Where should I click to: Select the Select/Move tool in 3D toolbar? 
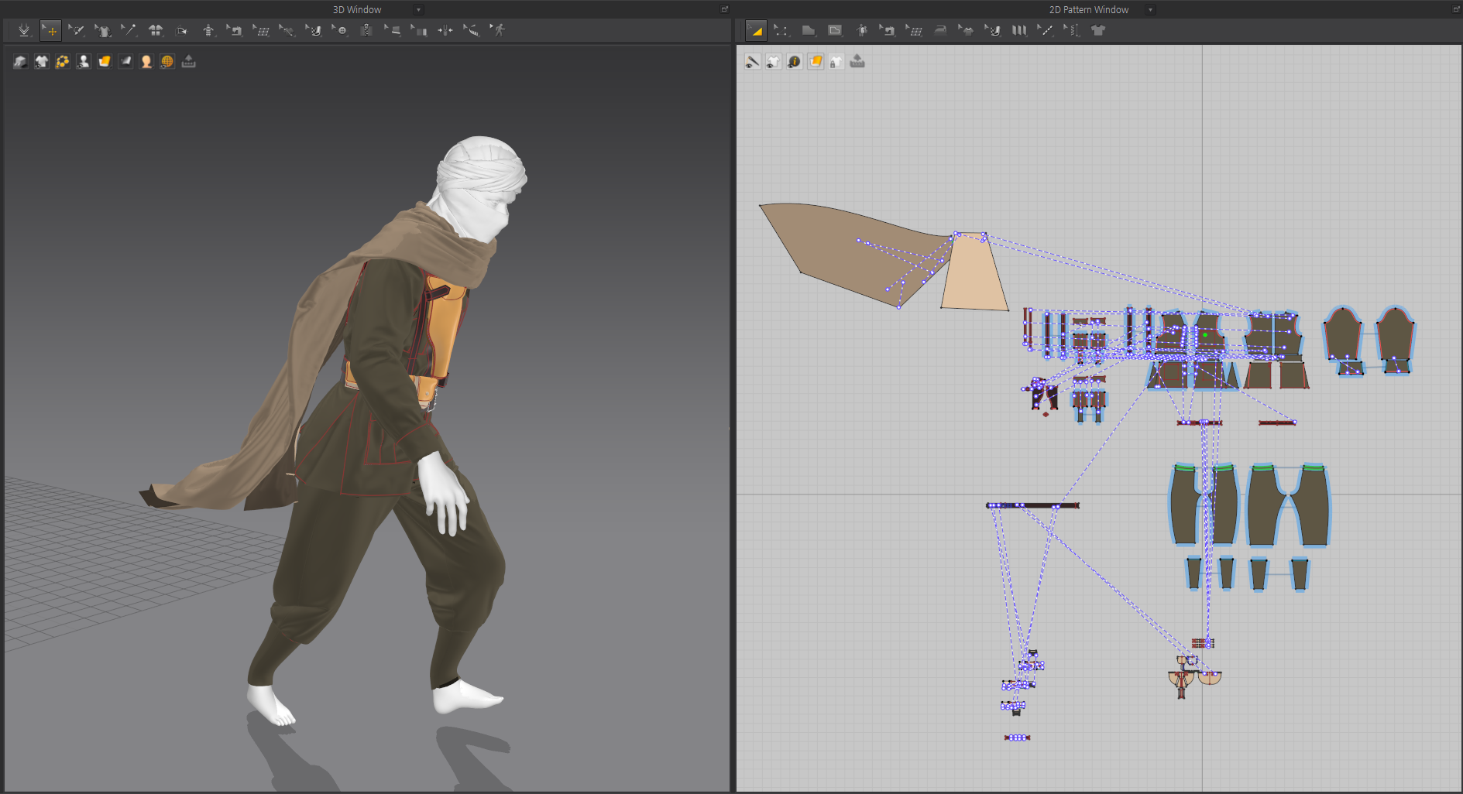coord(50,30)
